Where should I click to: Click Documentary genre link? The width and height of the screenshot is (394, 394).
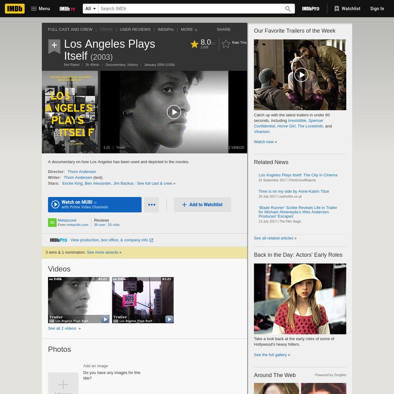[115, 65]
